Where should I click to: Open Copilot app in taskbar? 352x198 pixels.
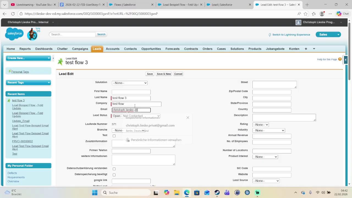(x=166, y=193)
